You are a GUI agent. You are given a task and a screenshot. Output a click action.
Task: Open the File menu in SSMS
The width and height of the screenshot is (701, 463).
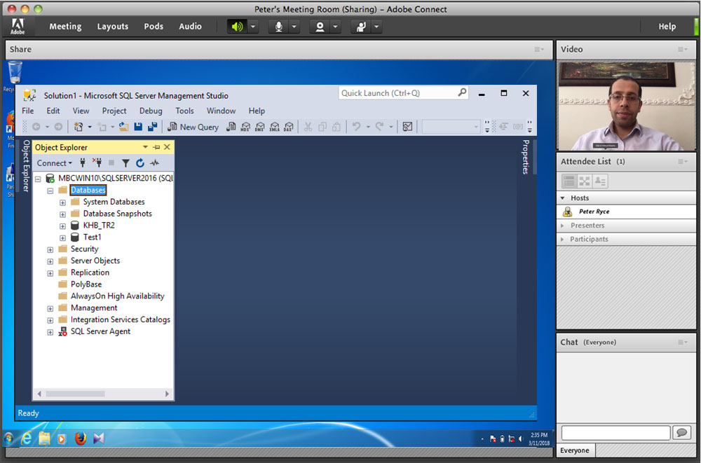pos(28,111)
